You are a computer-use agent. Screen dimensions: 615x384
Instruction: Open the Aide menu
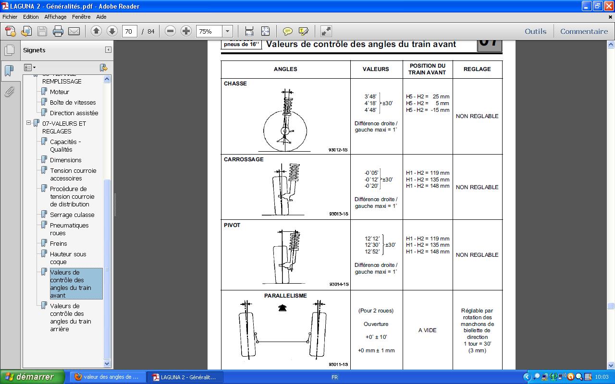101,17
